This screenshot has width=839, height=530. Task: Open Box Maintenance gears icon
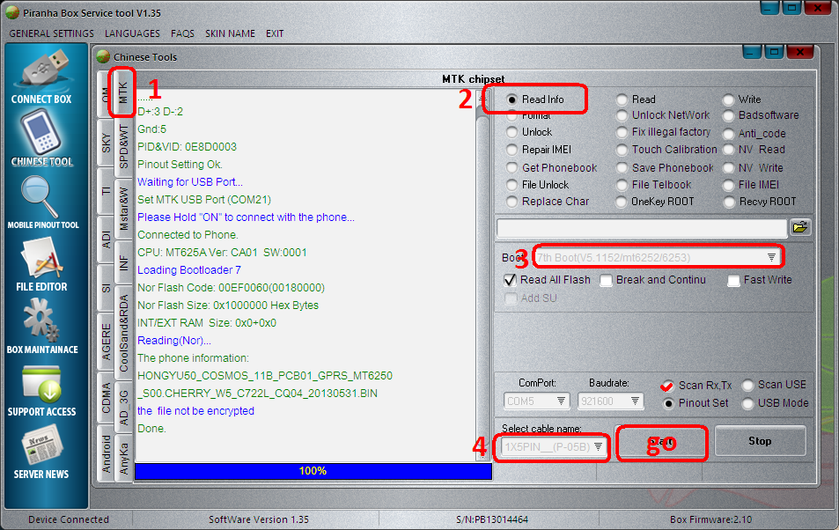(41, 321)
